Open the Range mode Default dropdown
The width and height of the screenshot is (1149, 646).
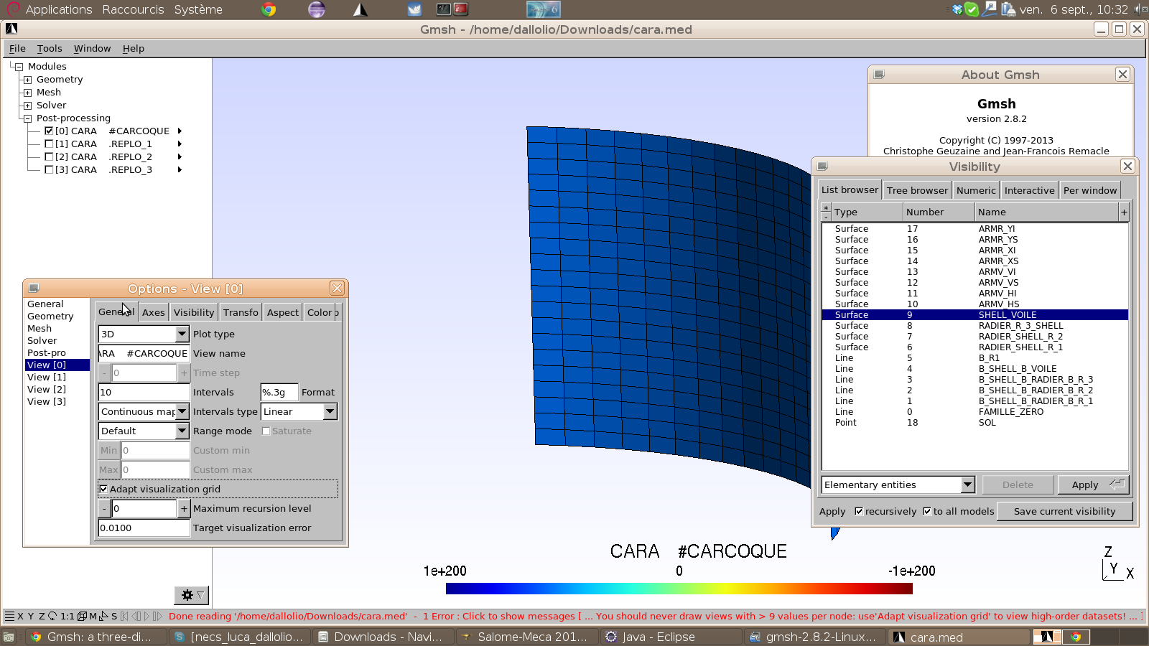144,431
